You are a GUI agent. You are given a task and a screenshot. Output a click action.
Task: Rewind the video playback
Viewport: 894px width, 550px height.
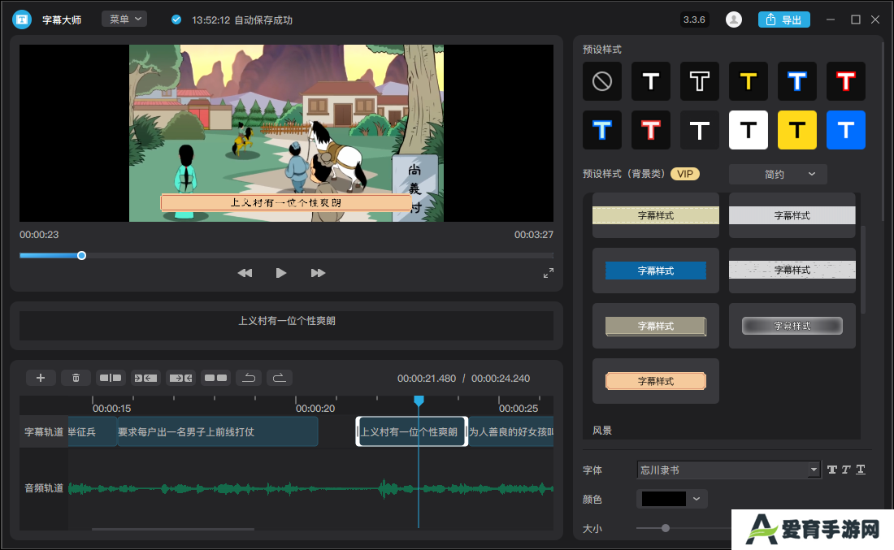(245, 273)
